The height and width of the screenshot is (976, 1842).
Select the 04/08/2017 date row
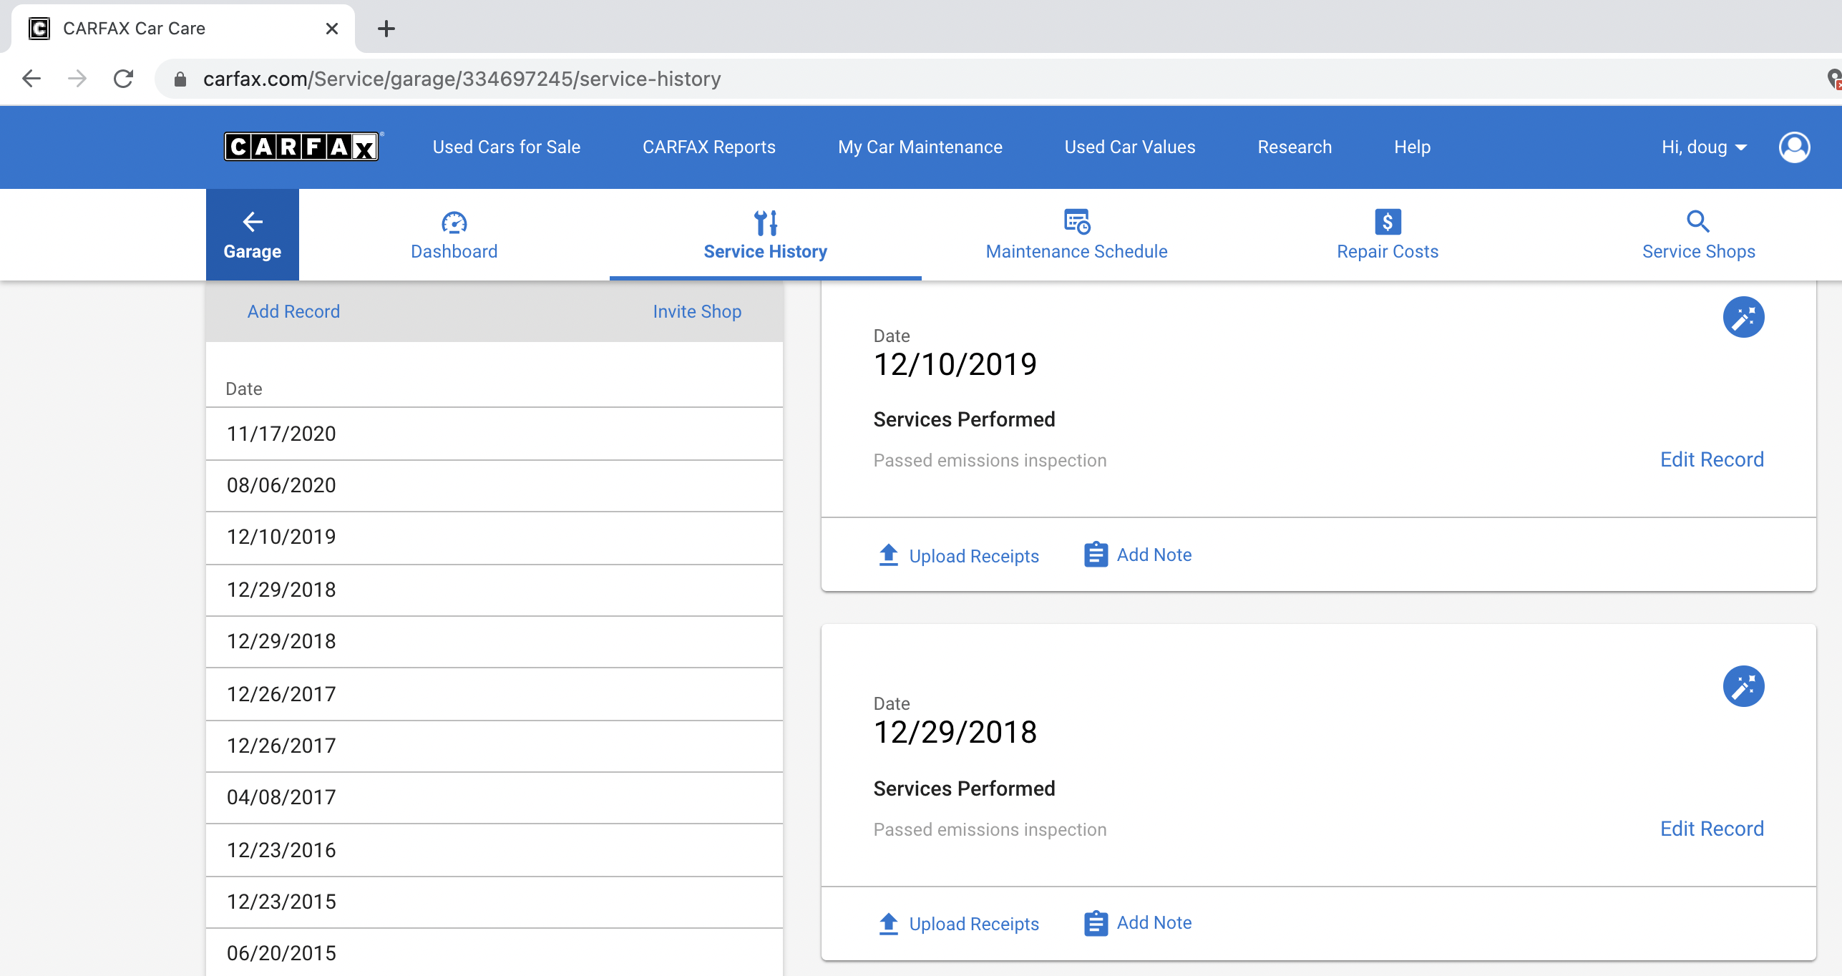[x=494, y=797]
